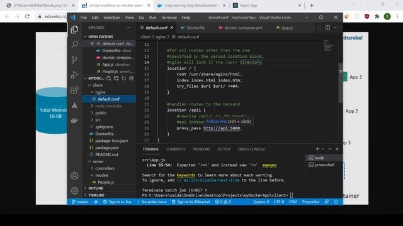This screenshot has width=403, height=226.
Task: Open editor More Actions ellipsis
Action: pyautogui.click(x=336, y=28)
